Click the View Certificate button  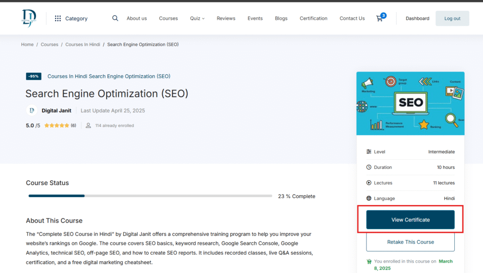[410, 220]
